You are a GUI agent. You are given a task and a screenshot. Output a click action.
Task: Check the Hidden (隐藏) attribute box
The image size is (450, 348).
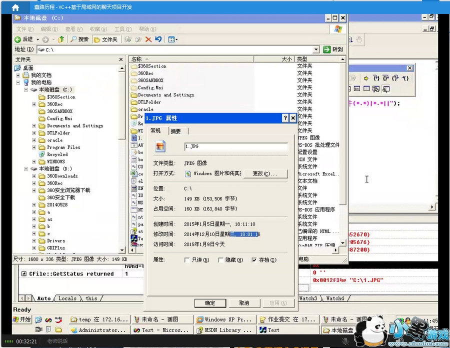(x=220, y=260)
